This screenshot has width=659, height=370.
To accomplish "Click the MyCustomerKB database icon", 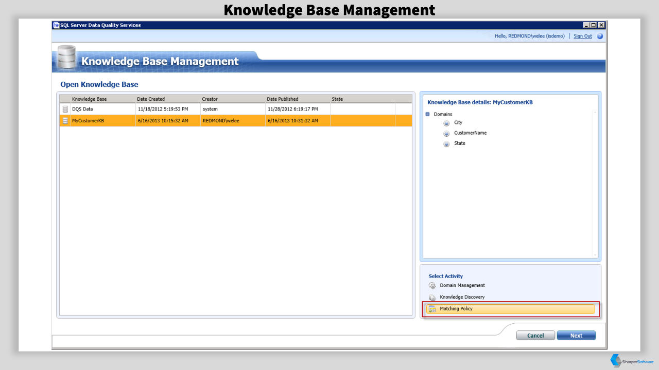I will 65,121.
